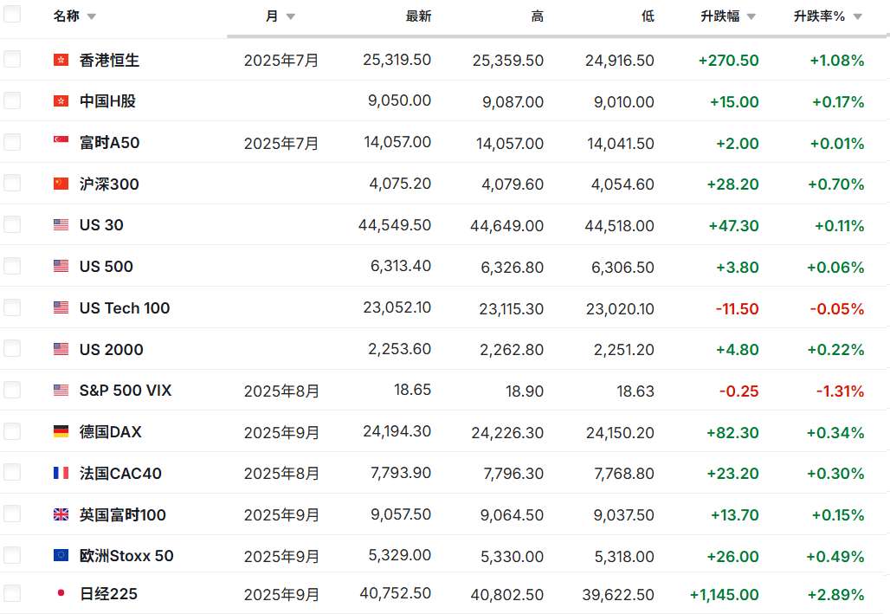Click the change value +270.50
This screenshot has height=614, width=890.
pyautogui.click(x=728, y=61)
